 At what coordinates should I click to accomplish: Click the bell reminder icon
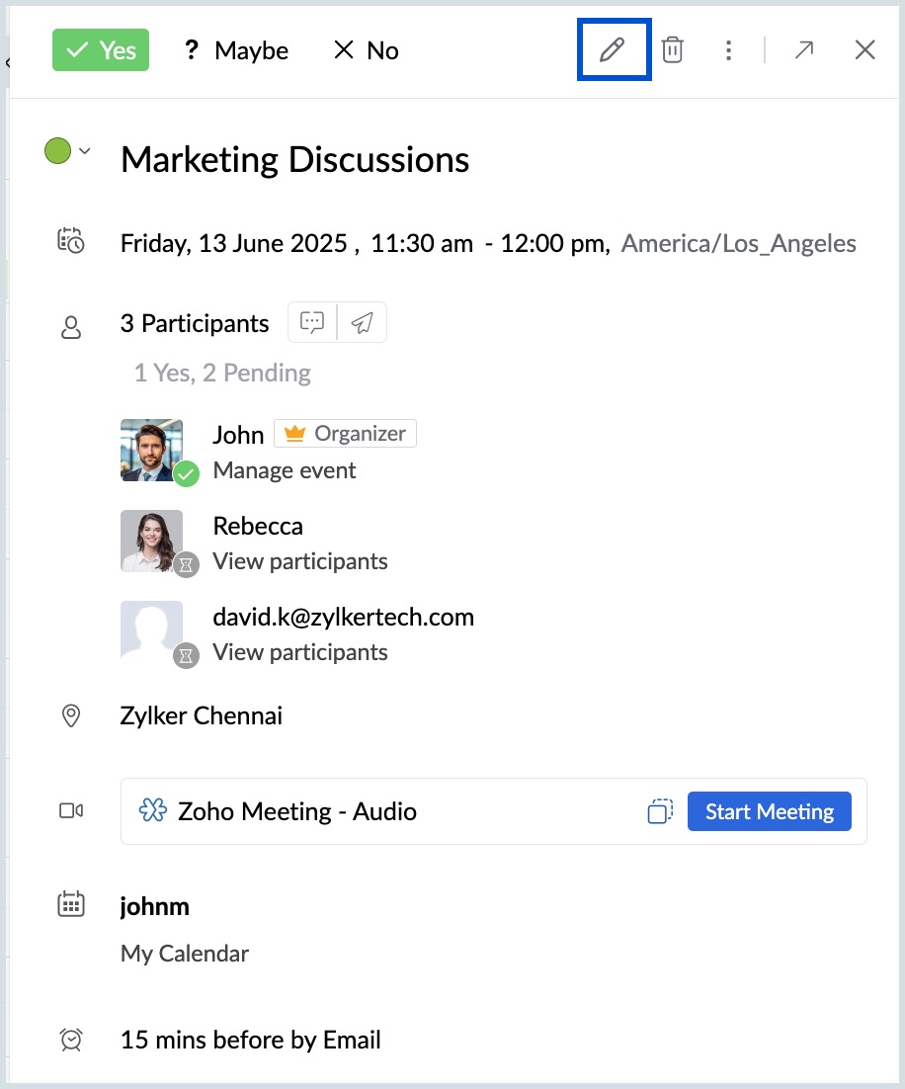point(71,1040)
